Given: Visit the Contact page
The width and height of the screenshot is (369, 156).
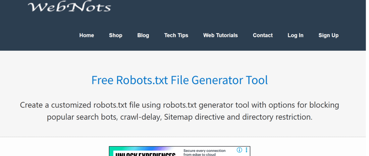Looking at the screenshot, I should tap(263, 35).
